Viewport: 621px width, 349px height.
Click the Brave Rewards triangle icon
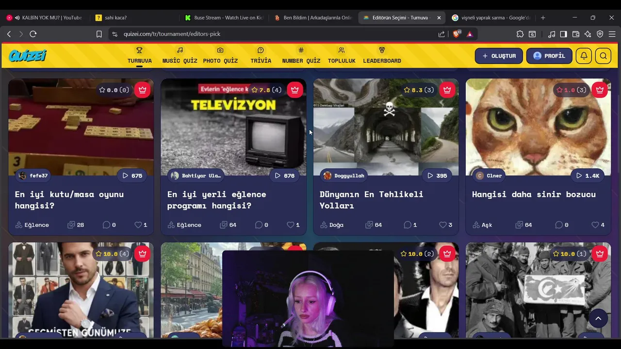tap(470, 34)
